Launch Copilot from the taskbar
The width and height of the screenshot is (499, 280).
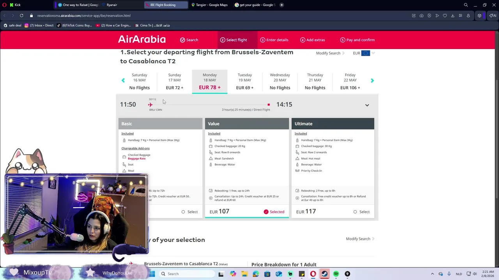tap(233, 274)
